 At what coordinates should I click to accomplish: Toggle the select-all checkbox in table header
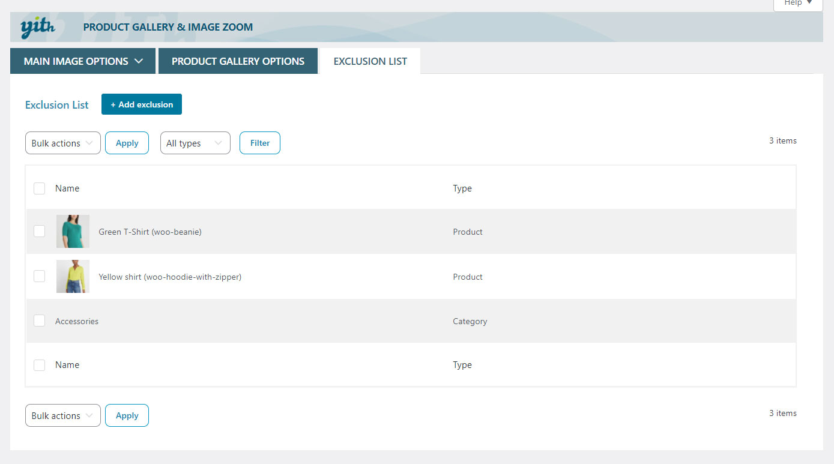tap(40, 188)
